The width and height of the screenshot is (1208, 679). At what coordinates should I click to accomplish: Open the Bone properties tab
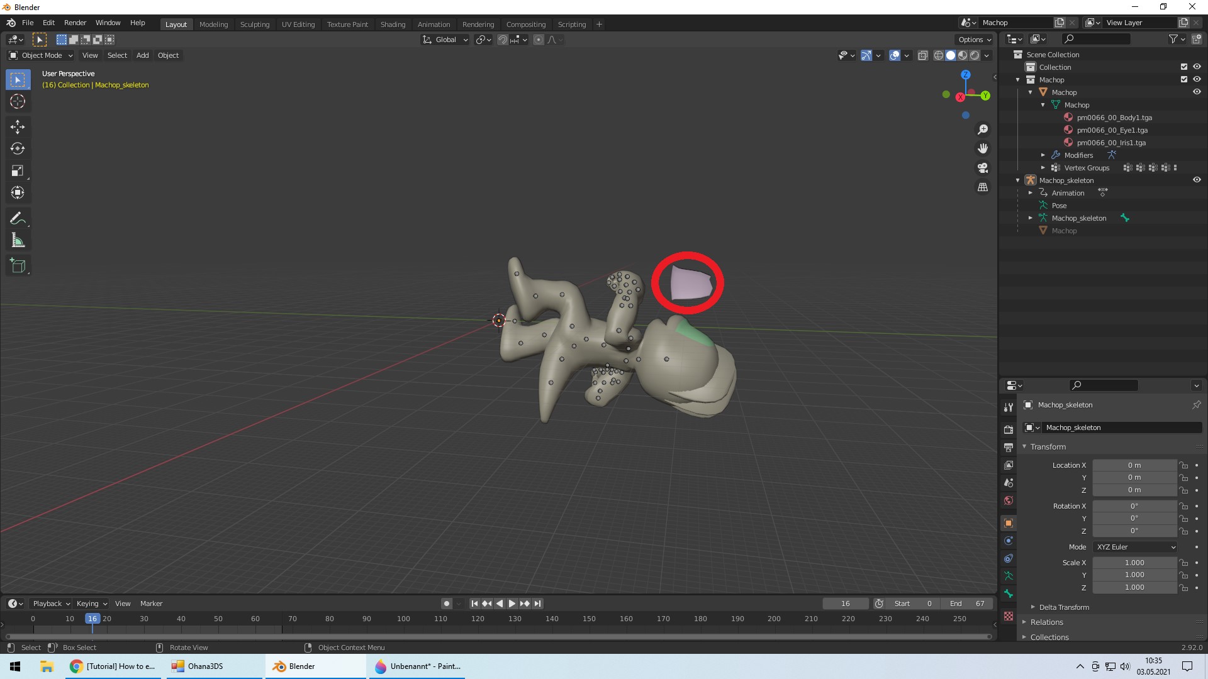[1009, 593]
